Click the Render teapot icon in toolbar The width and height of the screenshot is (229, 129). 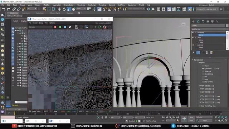(x=190, y=9)
